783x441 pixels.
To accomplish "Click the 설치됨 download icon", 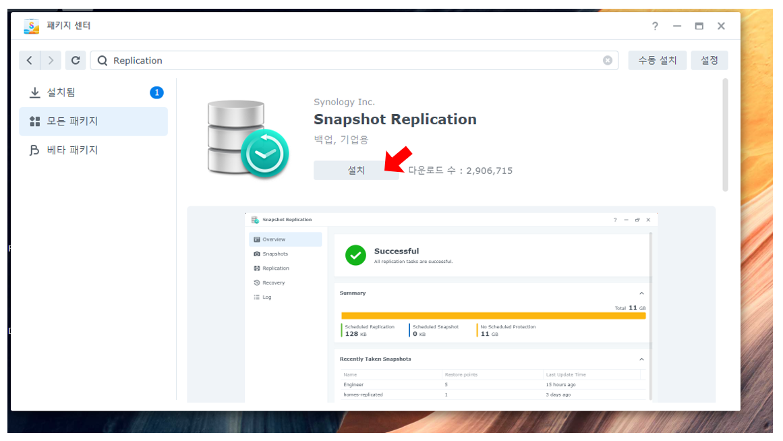I will pos(34,92).
